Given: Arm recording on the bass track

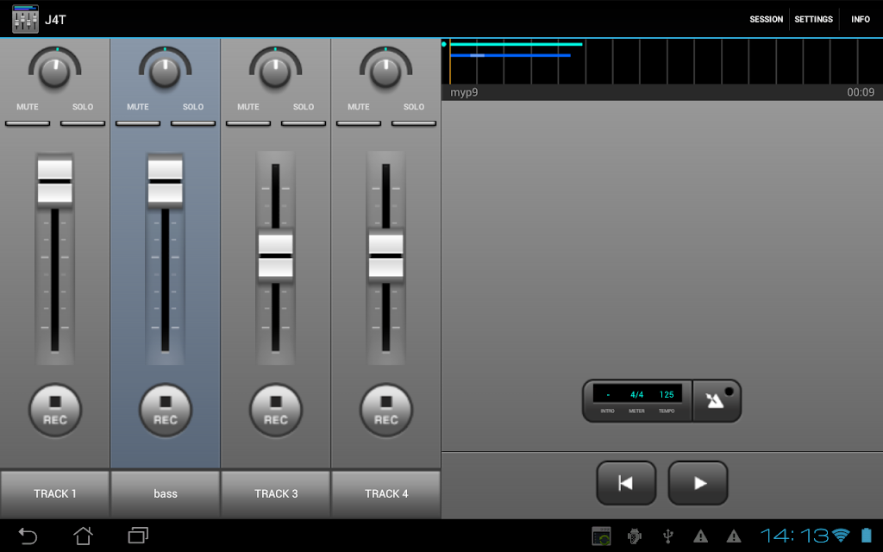Looking at the screenshot, I should pos(166,410).
